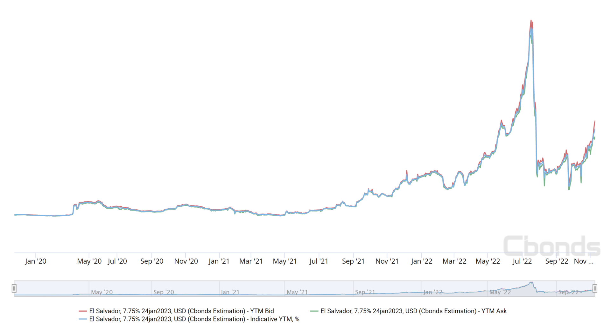The width and height of the screenshot is (611, 325).
Task: Click the navigator Jan '21 label
Action: pyautogui.click(x=230, y=292)
